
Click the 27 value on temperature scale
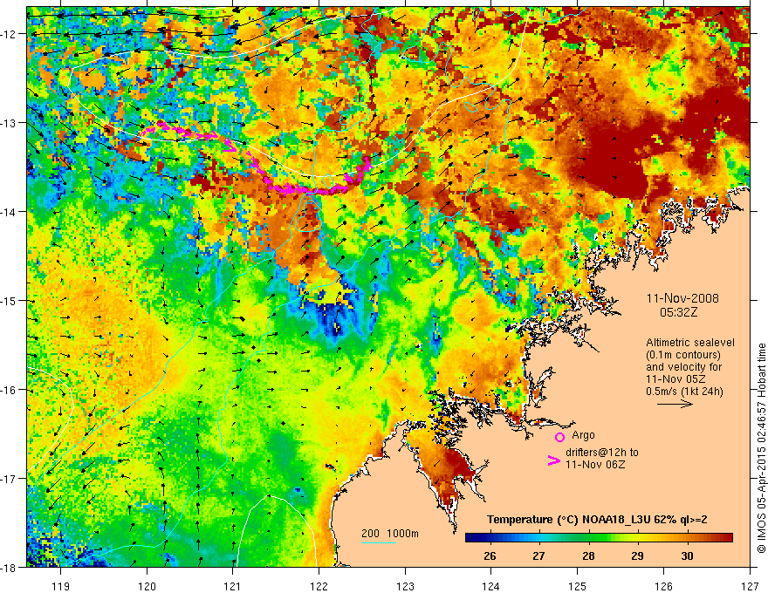pyautogui.click(x=538, y=556)
